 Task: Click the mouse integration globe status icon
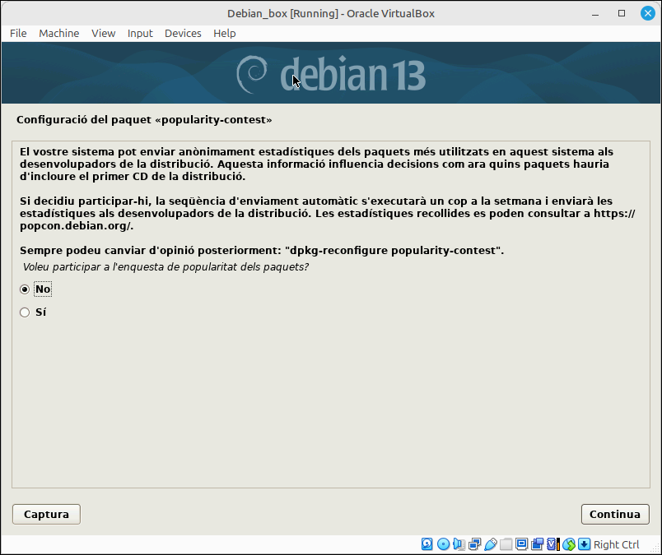[x=569, y=544]
